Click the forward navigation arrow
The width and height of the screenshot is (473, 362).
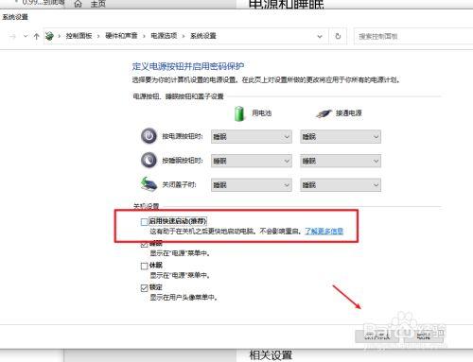12,36
